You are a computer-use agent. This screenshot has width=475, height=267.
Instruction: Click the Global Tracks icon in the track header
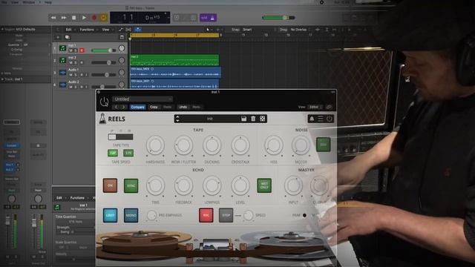(122, 37)
